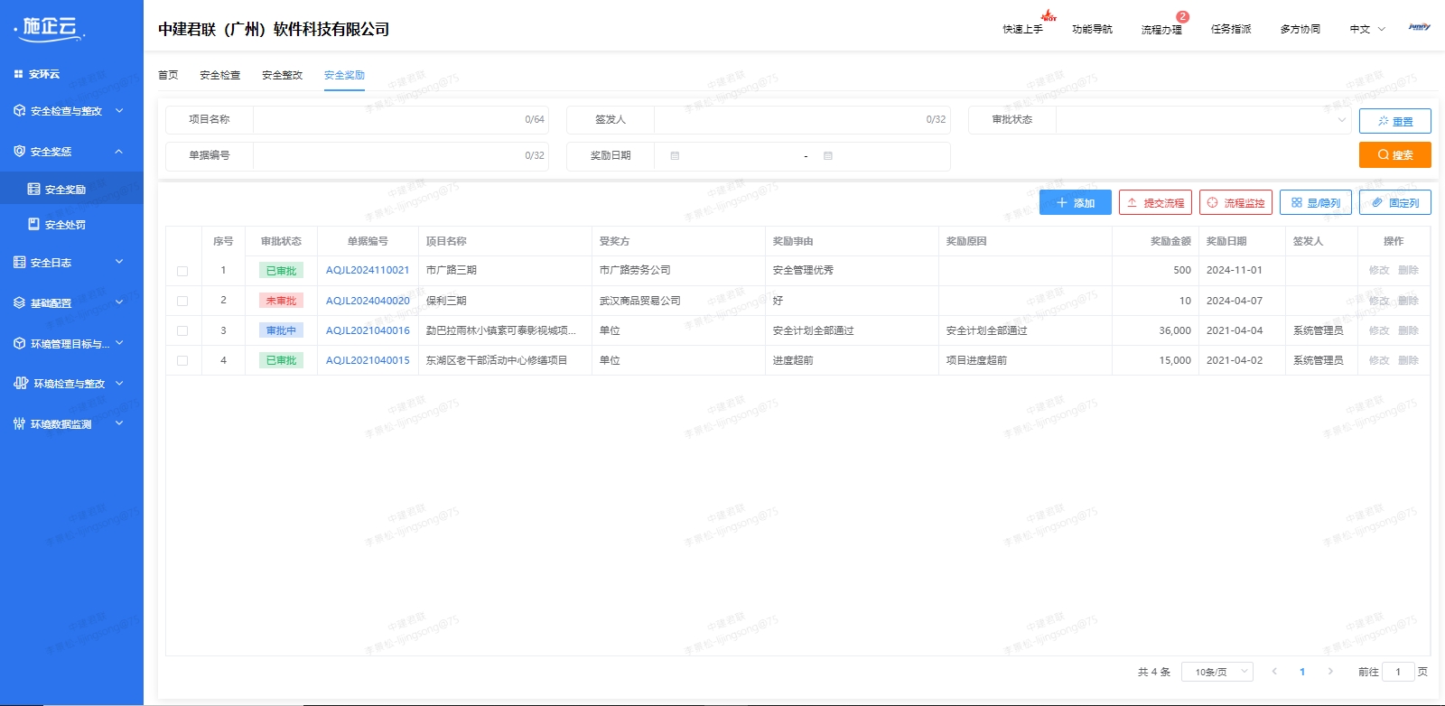
Task: Open 快速上手 in top menu
Action: tap(1022, 29)
